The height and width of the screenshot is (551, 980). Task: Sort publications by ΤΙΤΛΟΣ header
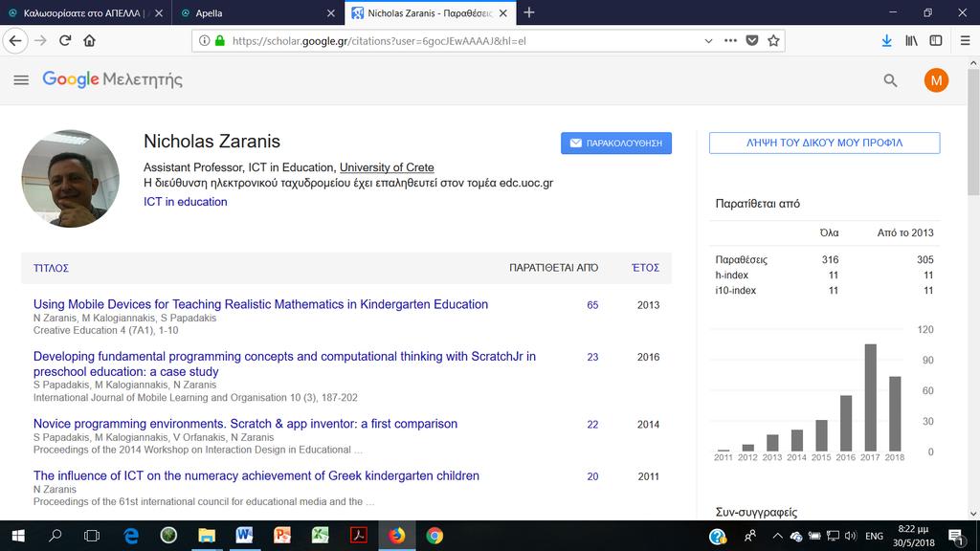tap(51, 268)
